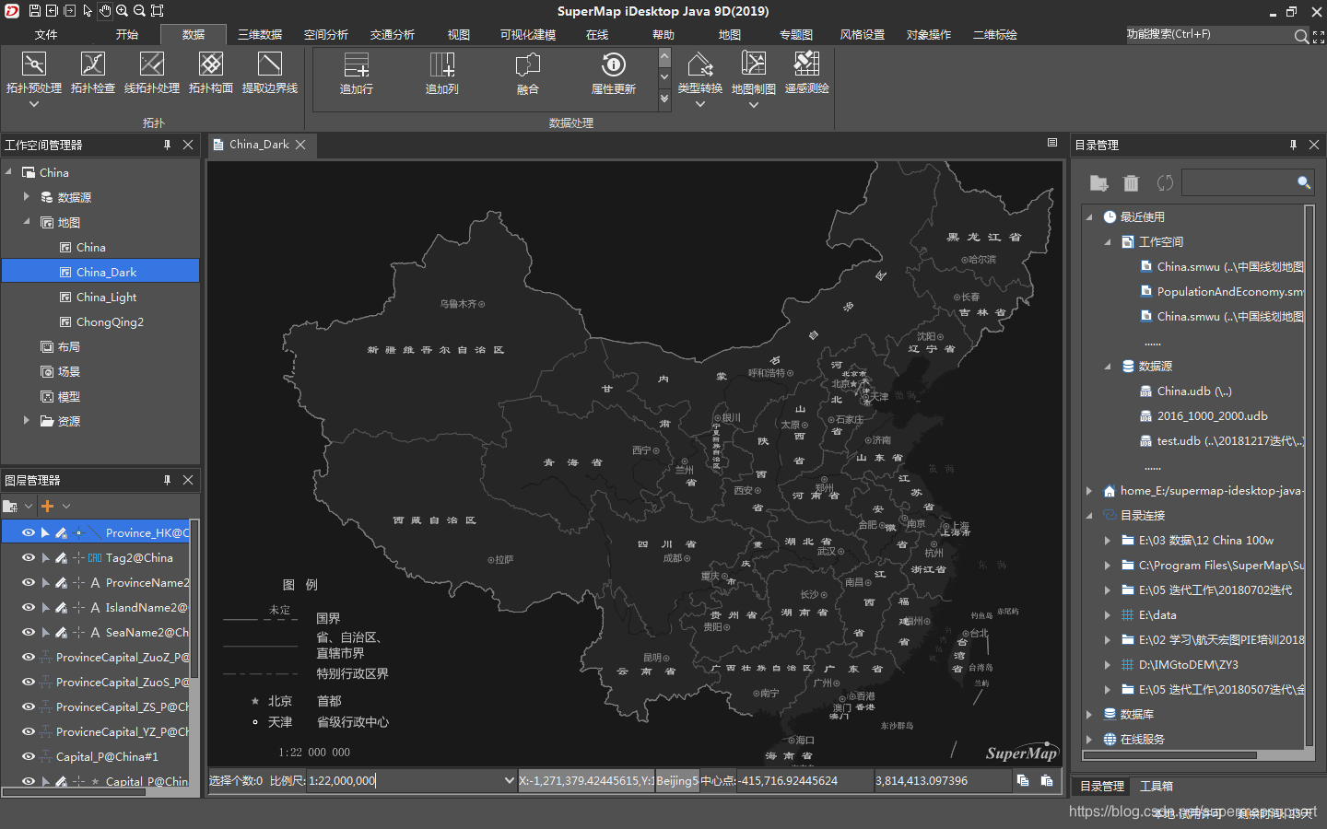Screen dimensions: 1327x829
Task: Select China_Light map in workspace tree
Action: click(106, 297)
